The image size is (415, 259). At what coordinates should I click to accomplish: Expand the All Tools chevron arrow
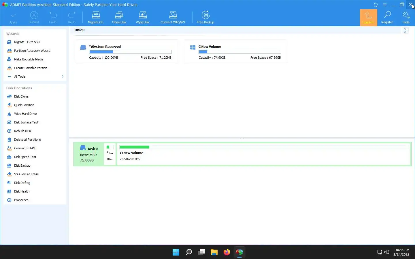pos(63,77)
